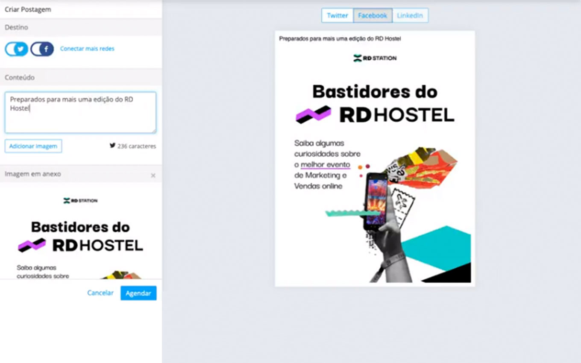Click the Agendar button
The width and height of the screenshot is (581, 363).
138,293
